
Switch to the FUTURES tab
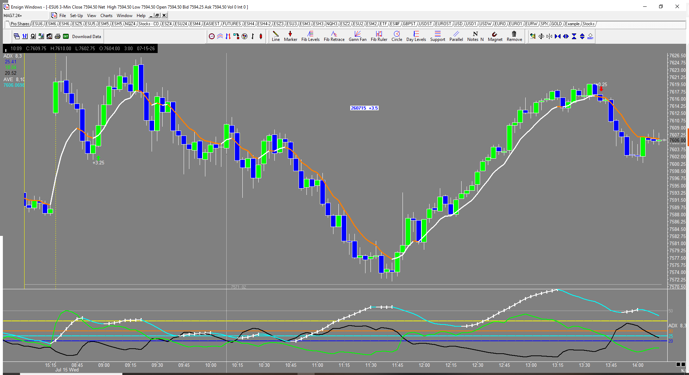point(232,24)
